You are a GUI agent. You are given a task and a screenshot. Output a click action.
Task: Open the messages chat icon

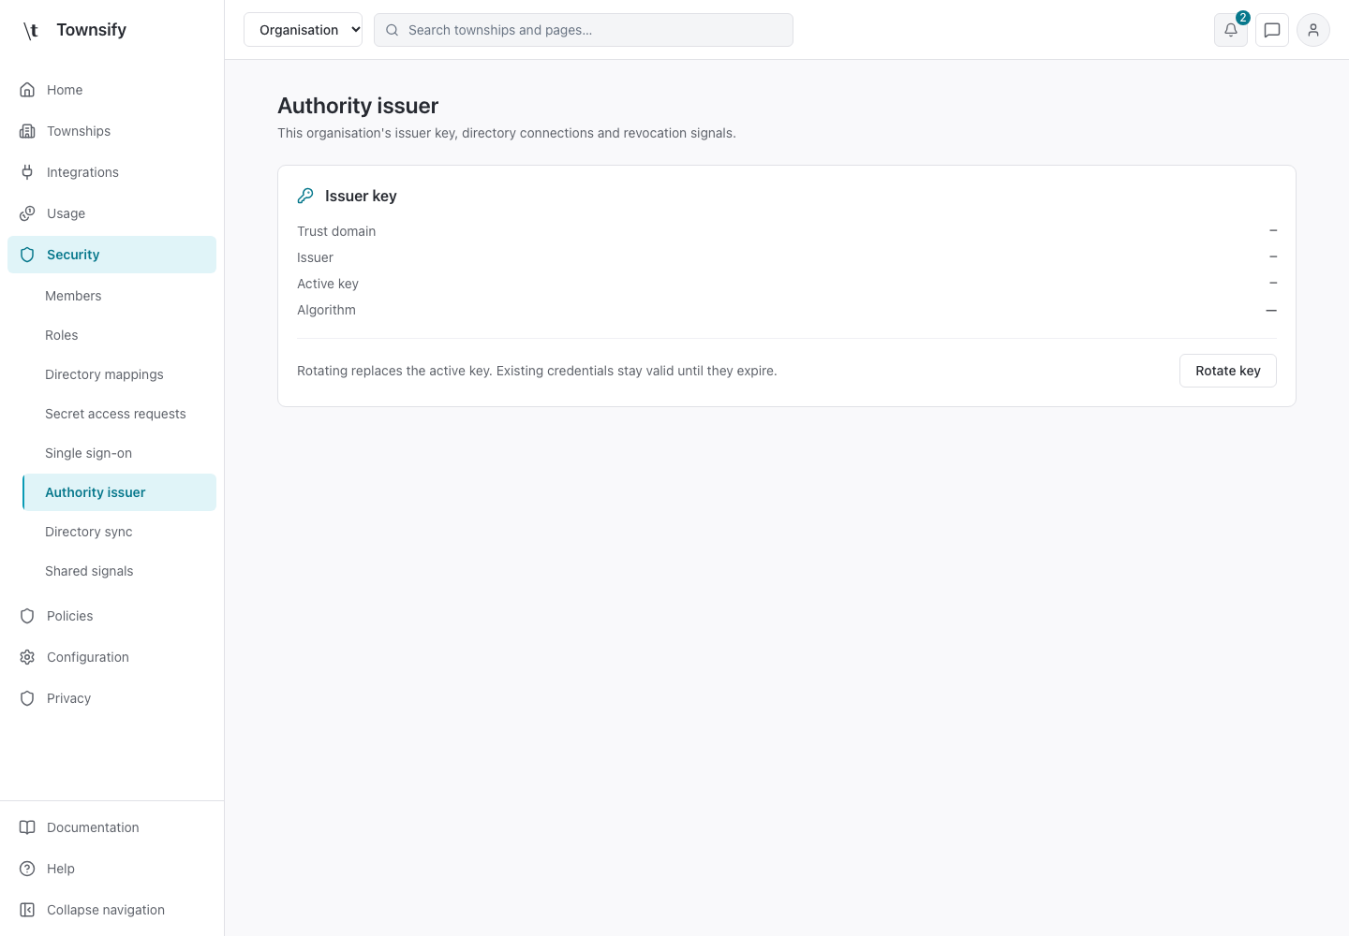[x=1272, y=30]
